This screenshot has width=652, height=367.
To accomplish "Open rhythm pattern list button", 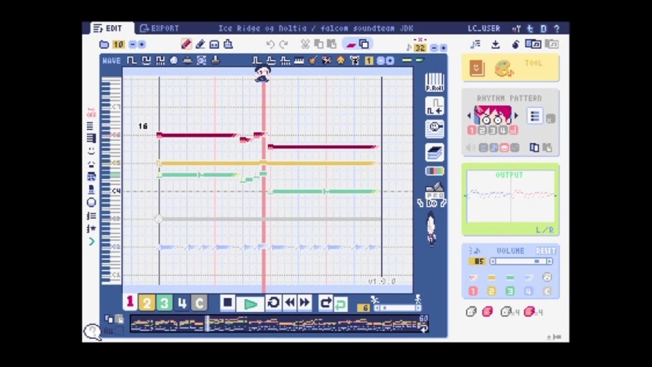I will coord(535,116).
